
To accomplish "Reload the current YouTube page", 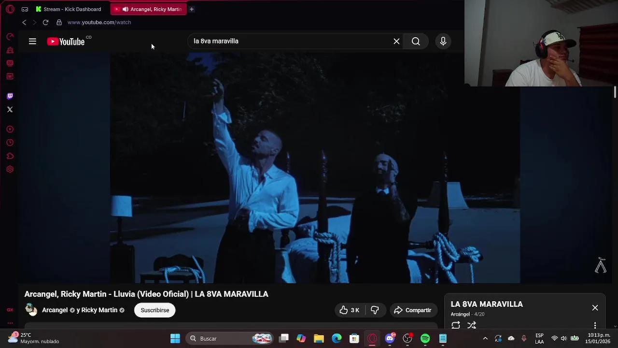I will (x=45, y=22).
